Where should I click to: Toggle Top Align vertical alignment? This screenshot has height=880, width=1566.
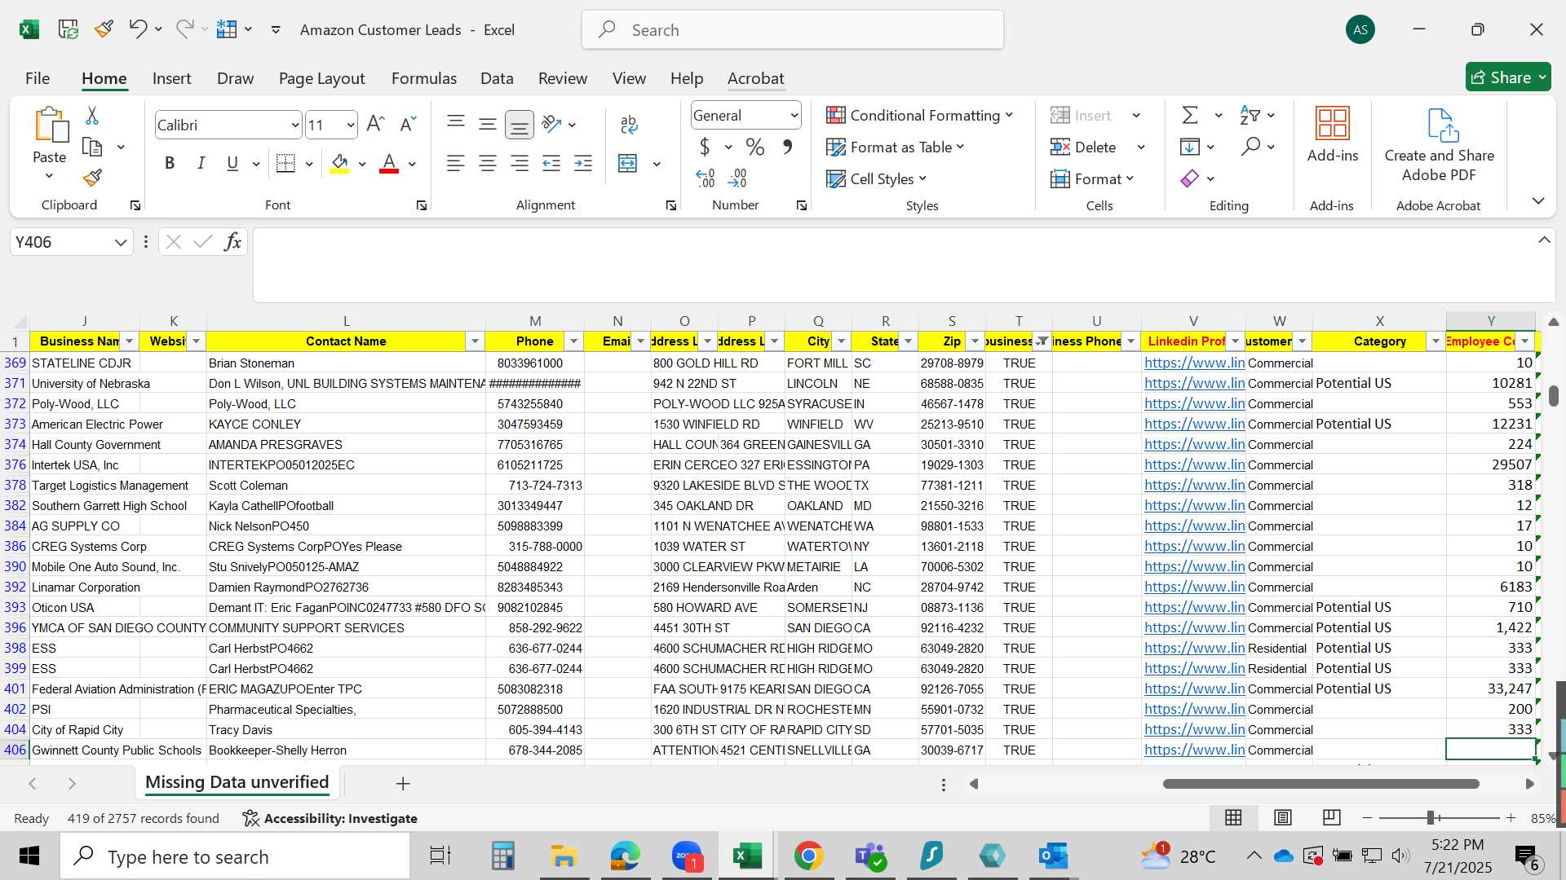point(456,124)
